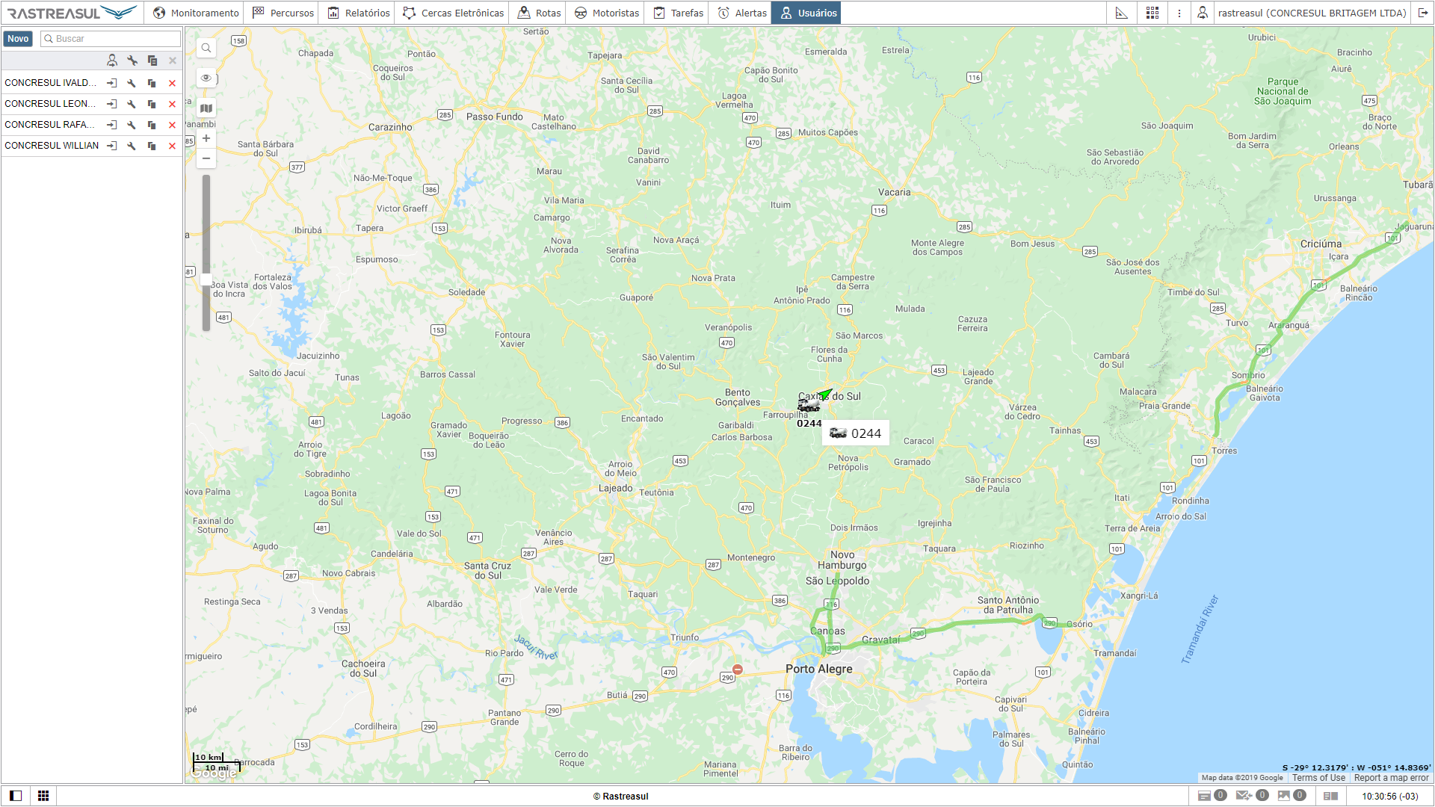Screen dimensions: 1435x807
Task: Open the three-dot more options menu
Action: pos(1179,13)
